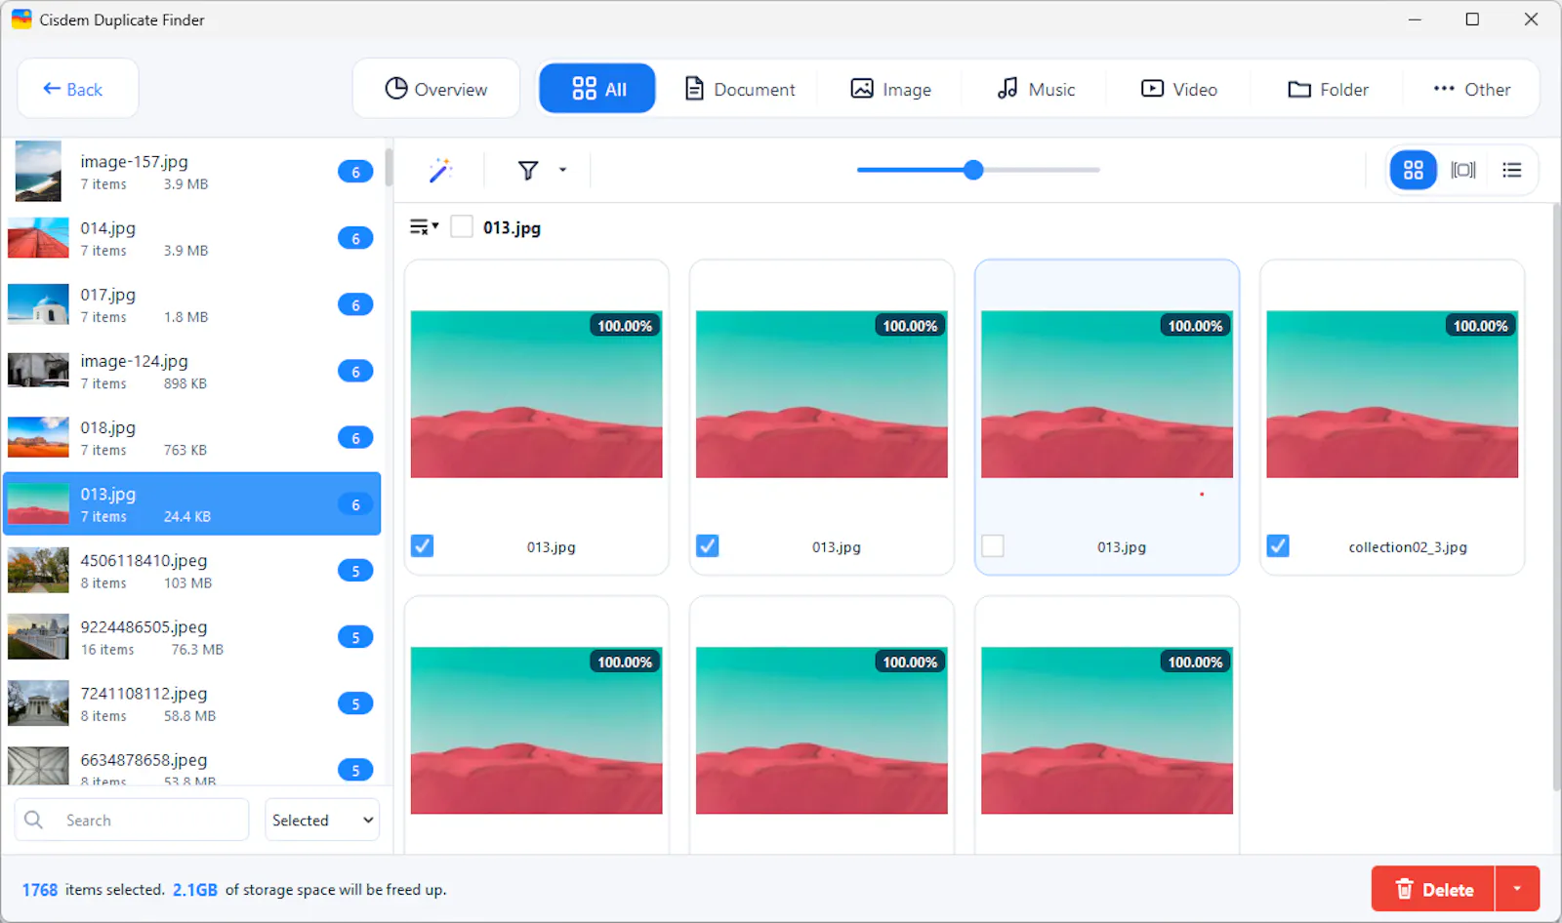Go back with the Back button
Viewport: 1562px width, 923px height.
point(77,89)
